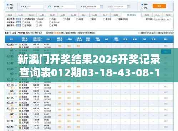Focus the 出发地 departure city field

(x=35, y=6)
